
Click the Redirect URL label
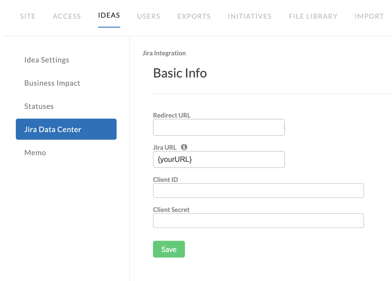(172, 115)
